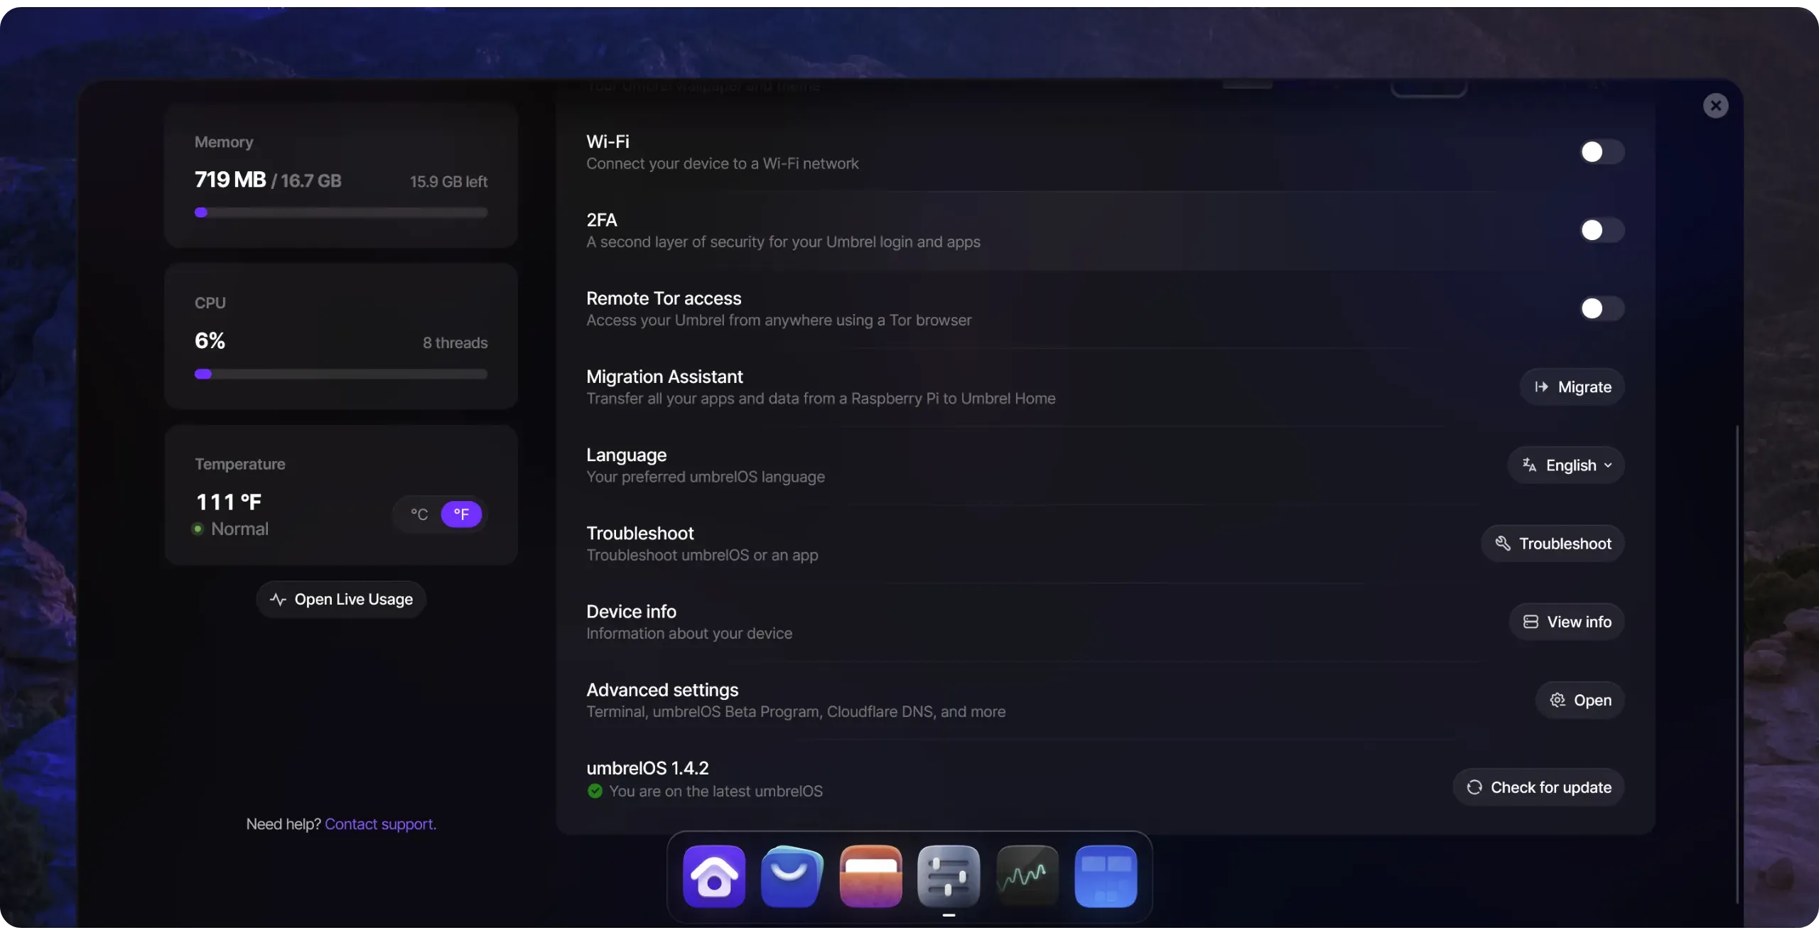Click the latest umbrelOS green checkmark

click(595, 791)
